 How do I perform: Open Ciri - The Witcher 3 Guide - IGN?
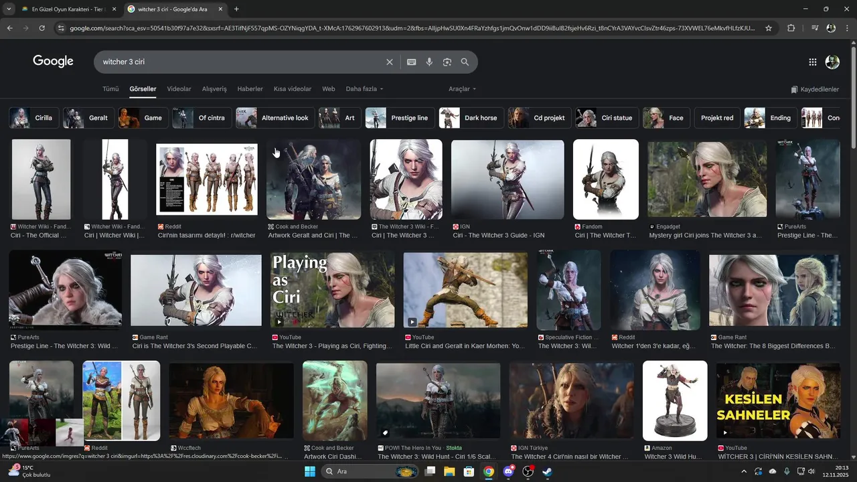499,236
